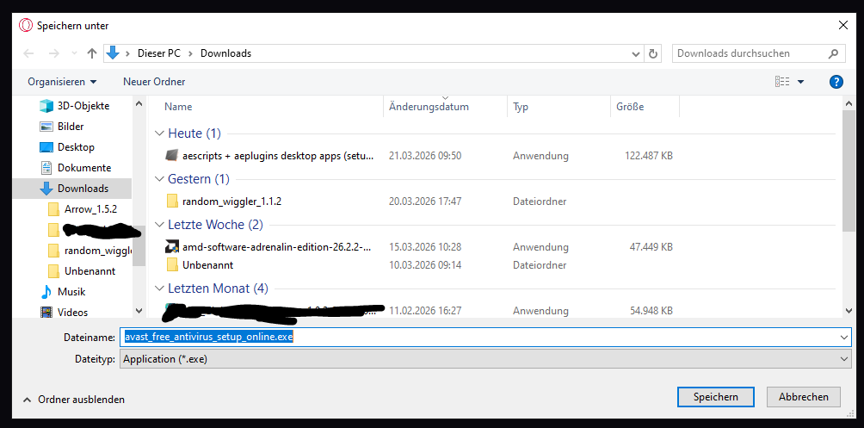The width and height of the screenshot is (864, 428).
Task: Click the Bilder picture icon
Action: [x=46, y=127]
